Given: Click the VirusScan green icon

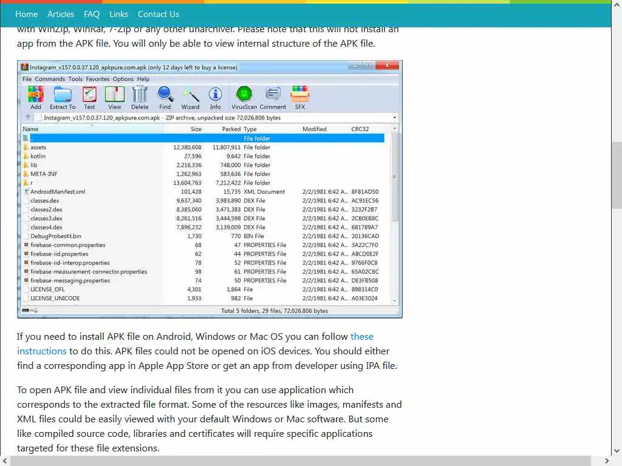Looking at the screenshot, I should point(244,98).
